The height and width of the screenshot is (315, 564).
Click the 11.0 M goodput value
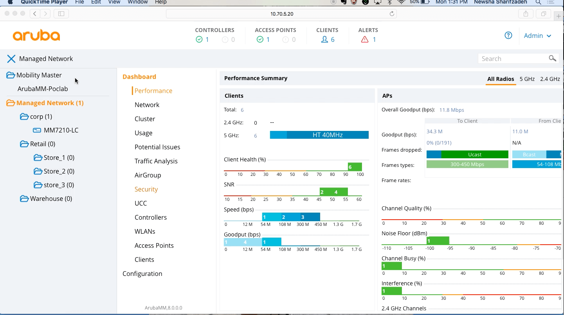tap(520, 131)
